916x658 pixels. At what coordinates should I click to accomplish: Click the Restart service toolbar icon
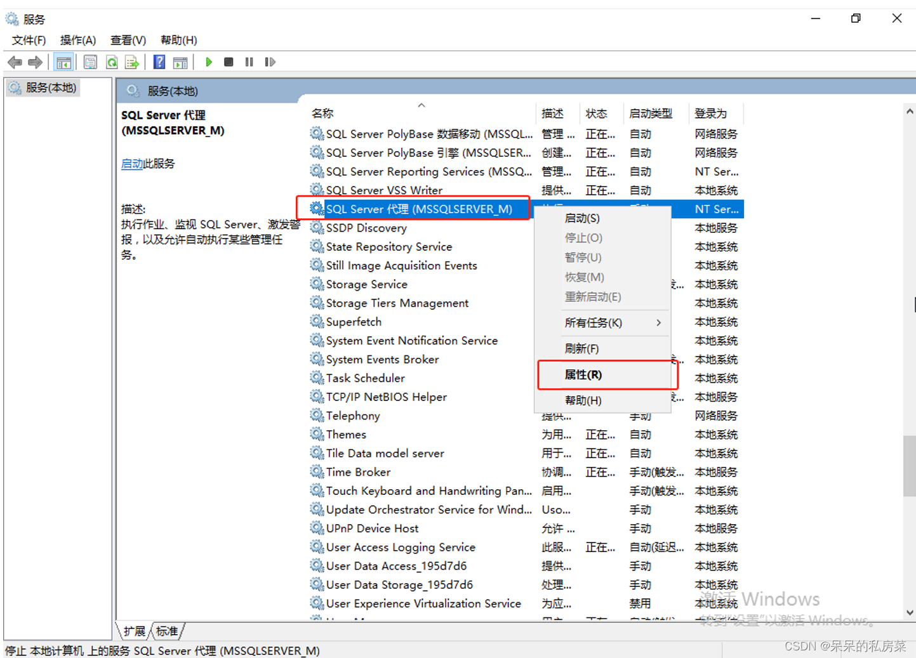point(270,62)
